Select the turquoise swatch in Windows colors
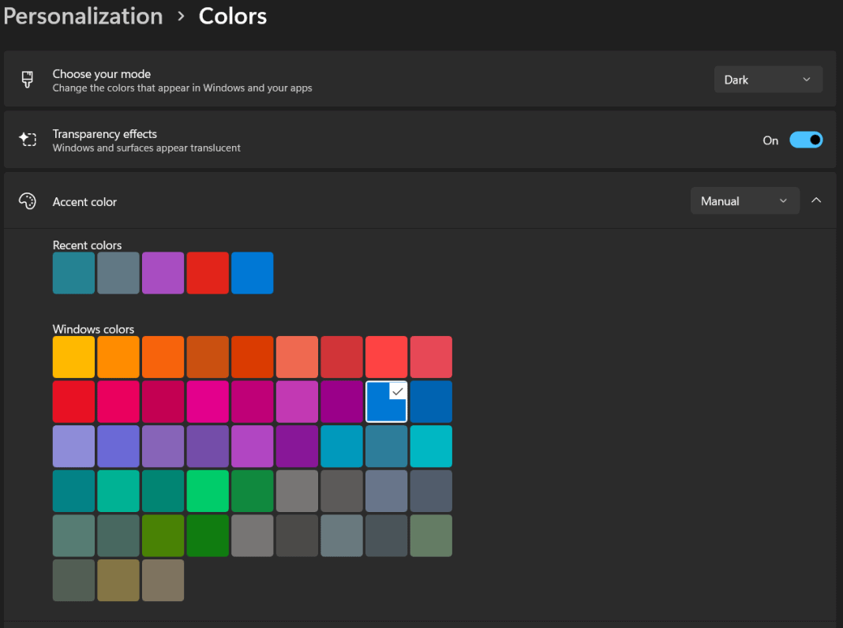Viewport: 843px width, 628px height. point(431,446)
